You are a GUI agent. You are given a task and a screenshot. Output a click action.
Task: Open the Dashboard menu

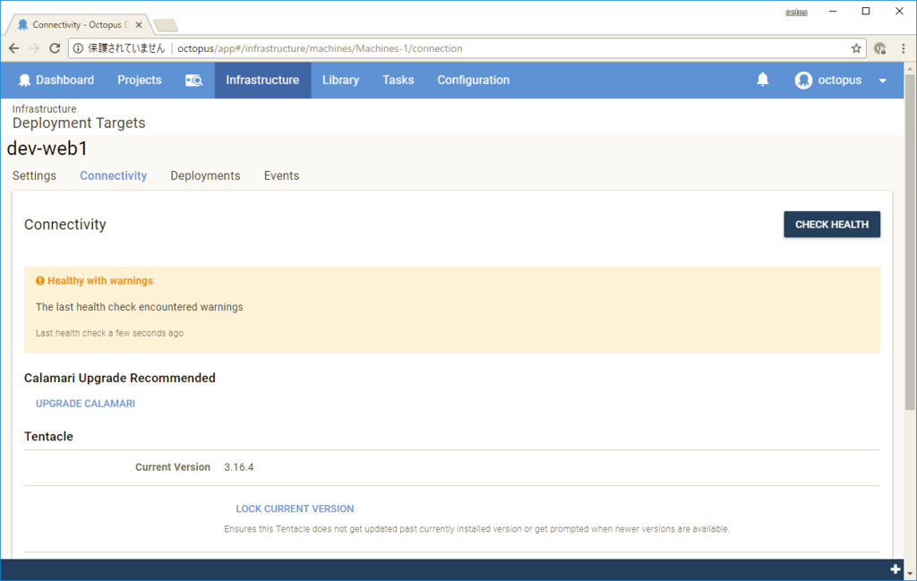coord(56,80)
